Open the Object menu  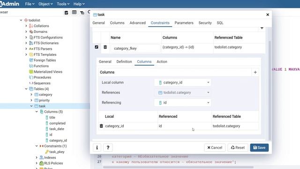(x=45, y=4)
